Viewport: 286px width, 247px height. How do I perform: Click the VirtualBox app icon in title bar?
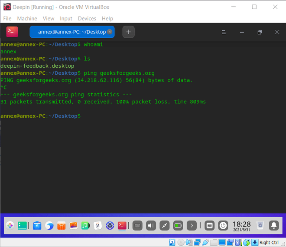tap(7, 7)
